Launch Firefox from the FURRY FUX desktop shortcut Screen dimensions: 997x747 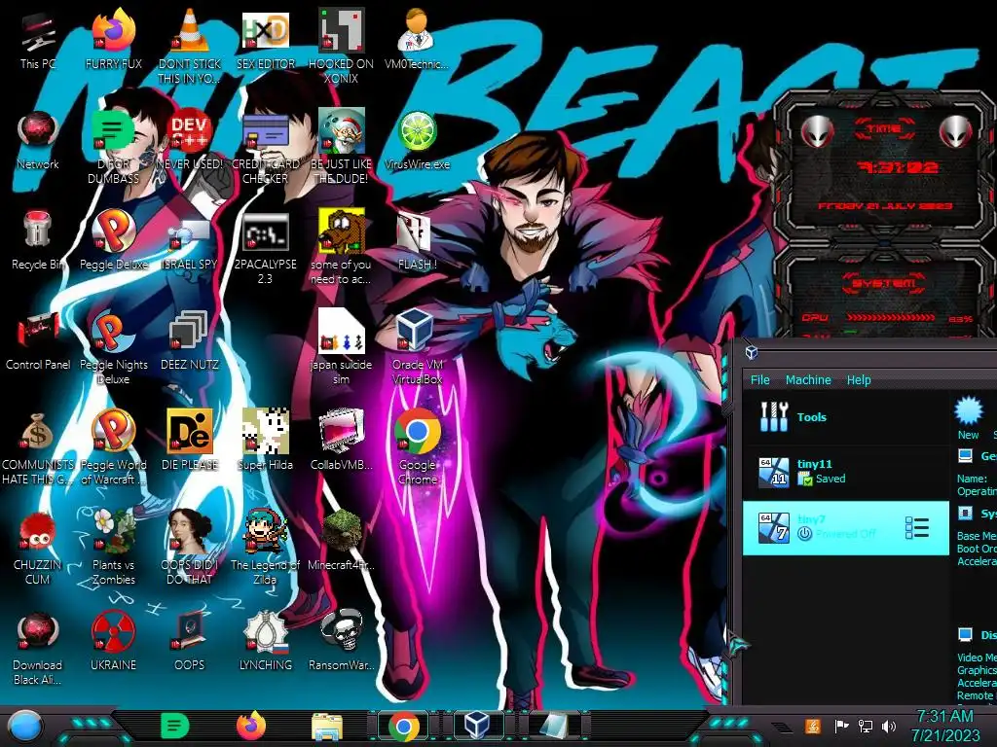pyautogui.click(x=113, y=41)
